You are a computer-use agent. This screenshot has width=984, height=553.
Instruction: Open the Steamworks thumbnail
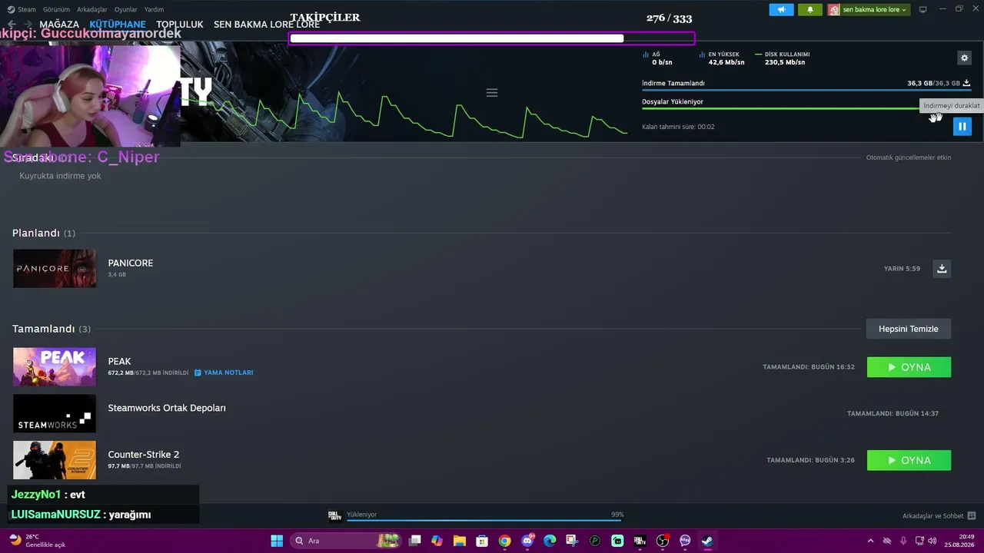(x=55, y=413)
